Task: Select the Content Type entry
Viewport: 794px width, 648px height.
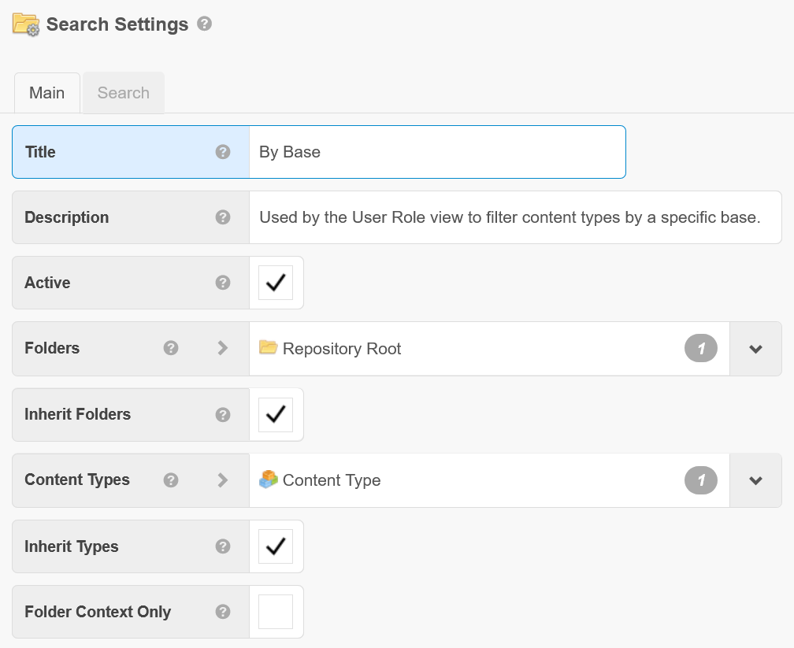Action: pyautogui.click(x=320, y=480)
